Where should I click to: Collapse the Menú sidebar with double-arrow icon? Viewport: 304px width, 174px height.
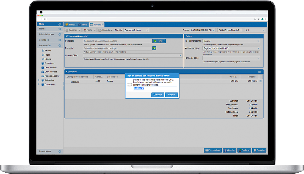59,24
